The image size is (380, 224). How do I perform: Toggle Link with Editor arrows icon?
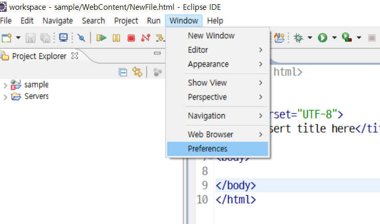(137, 72)
